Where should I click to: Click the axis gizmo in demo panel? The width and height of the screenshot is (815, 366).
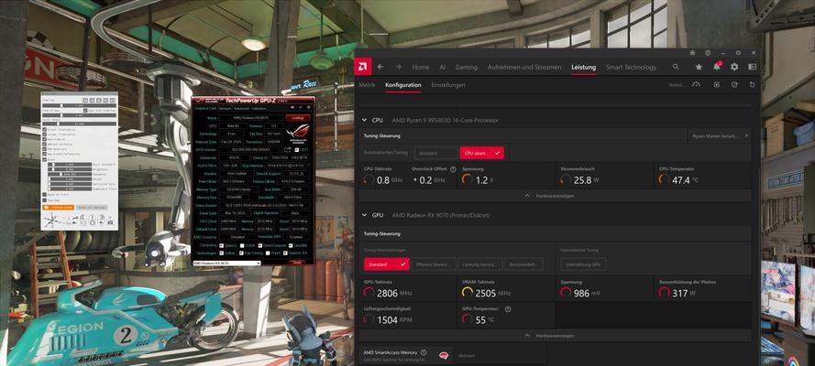point(51,221)
